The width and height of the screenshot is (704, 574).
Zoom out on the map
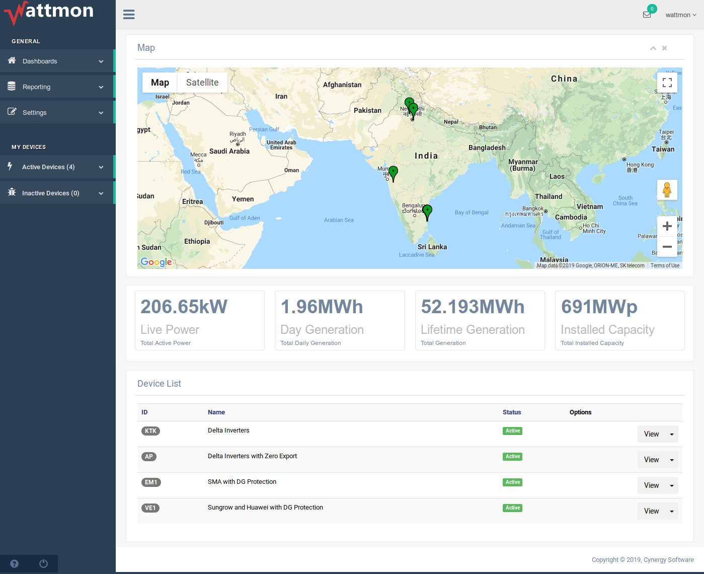coord(667,247)
